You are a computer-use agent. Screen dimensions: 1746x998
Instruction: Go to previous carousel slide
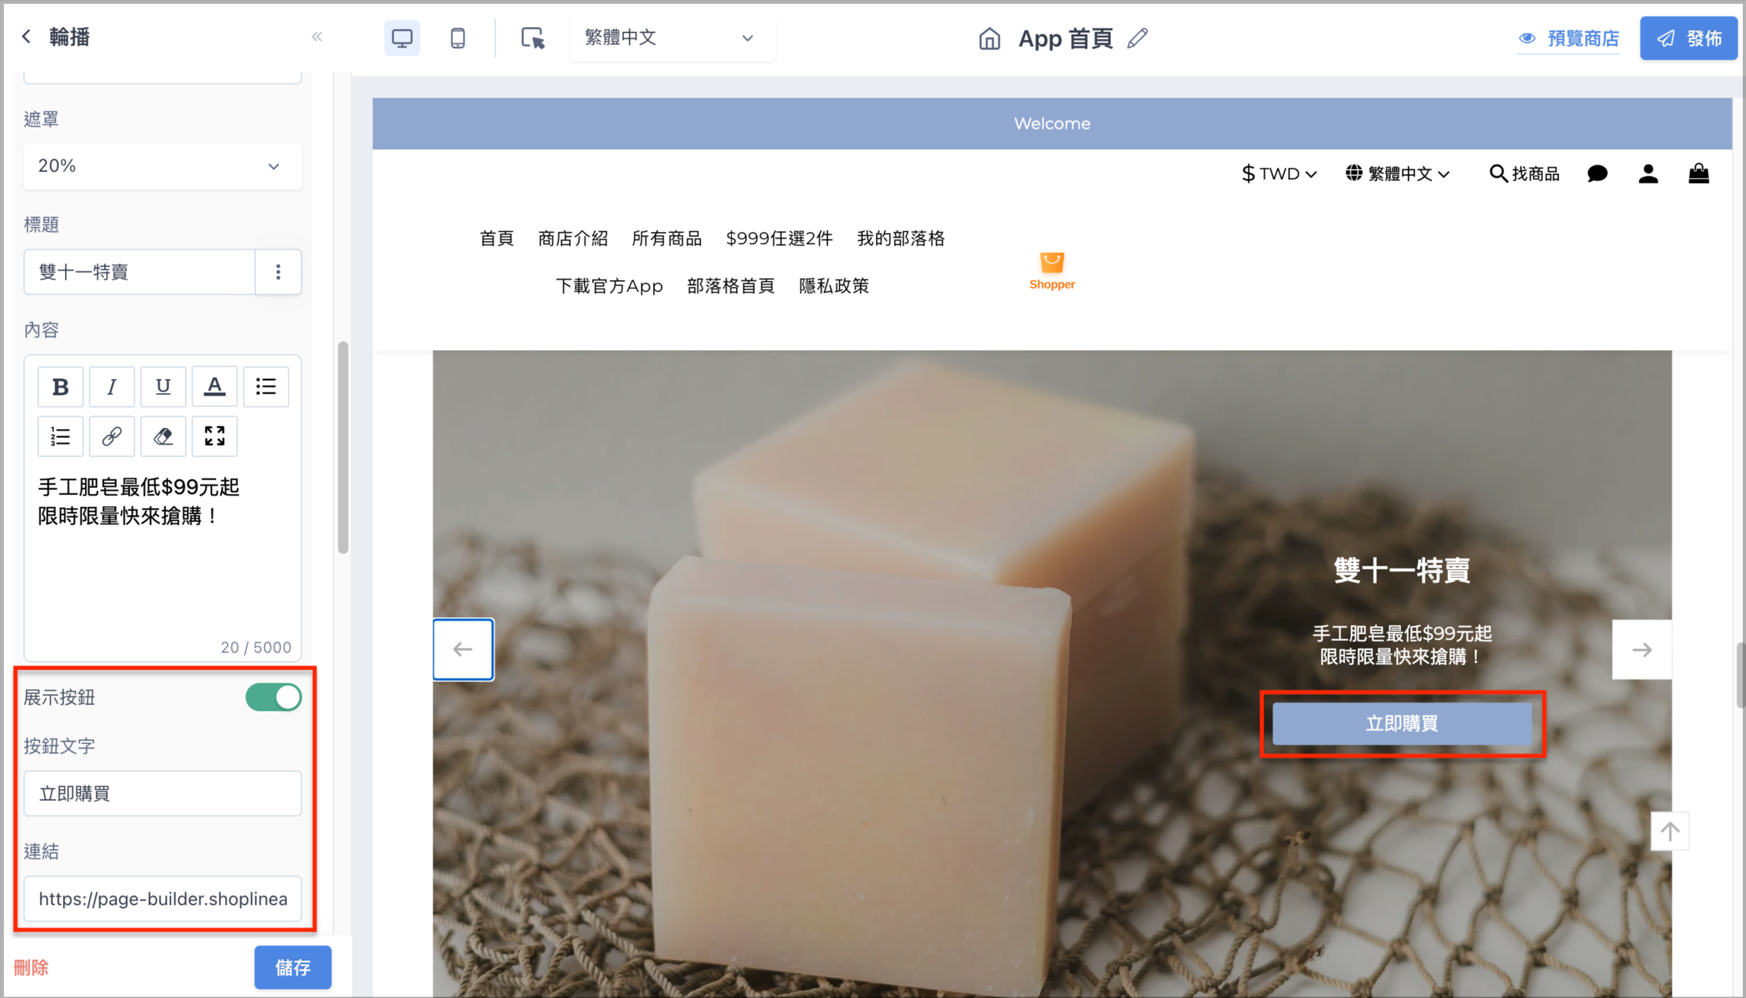click(x=463, y=650)
